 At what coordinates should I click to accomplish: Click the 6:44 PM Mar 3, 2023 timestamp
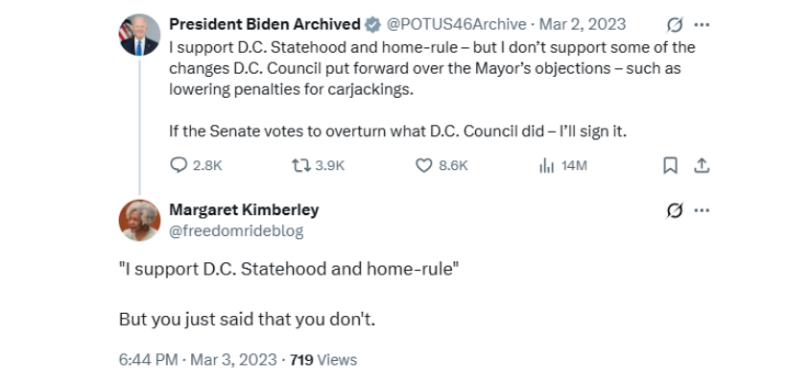click(199, 360)
